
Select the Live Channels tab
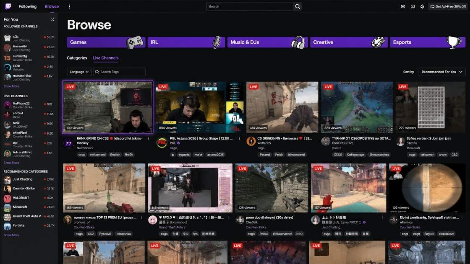(105, 58)
